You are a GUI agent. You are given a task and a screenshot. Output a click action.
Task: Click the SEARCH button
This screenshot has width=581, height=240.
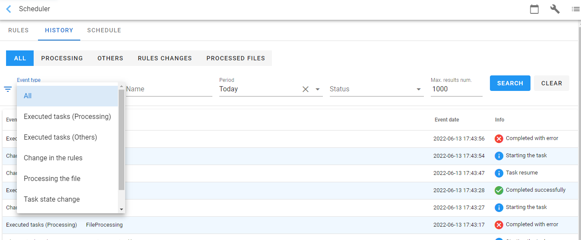tap(510, 83)
